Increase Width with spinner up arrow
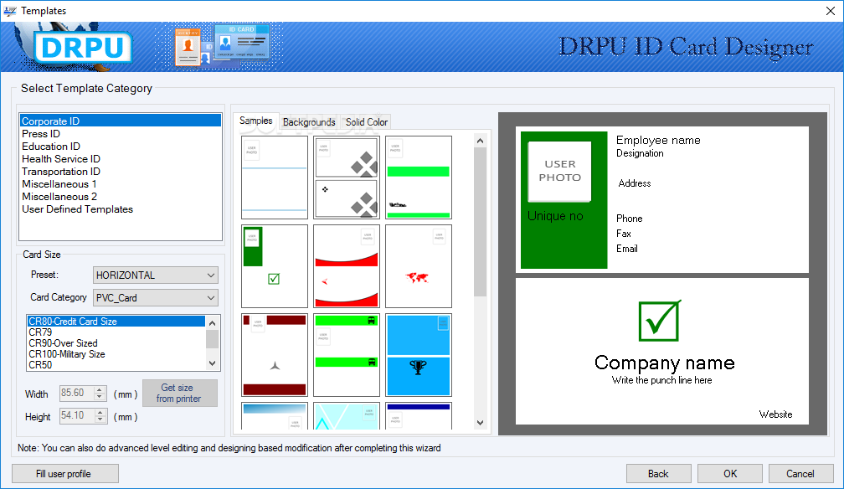Image resolution: width=844 pixels, height=489 pixels. point(100,390)
